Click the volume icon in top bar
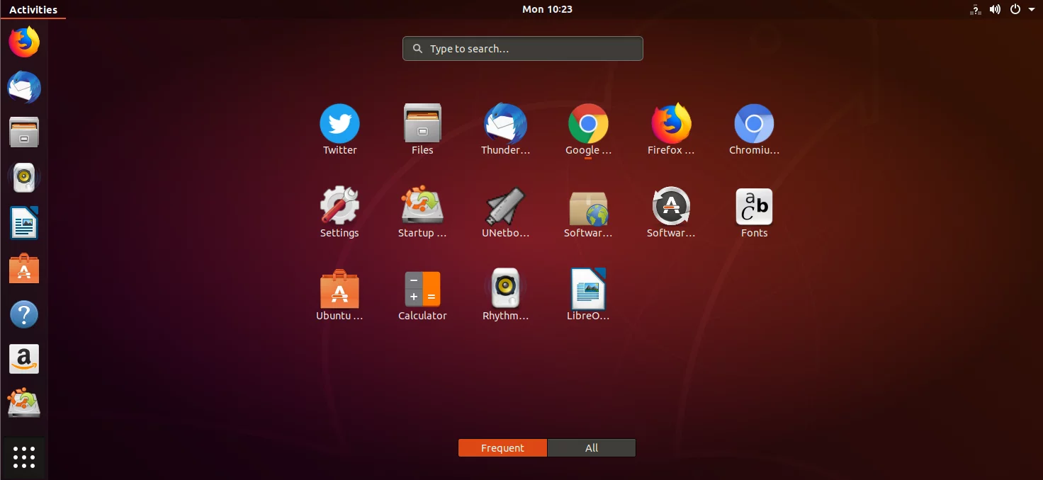 (x=995, y=9)
